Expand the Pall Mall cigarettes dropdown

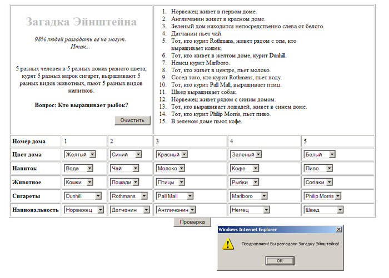tap(174, 195)
